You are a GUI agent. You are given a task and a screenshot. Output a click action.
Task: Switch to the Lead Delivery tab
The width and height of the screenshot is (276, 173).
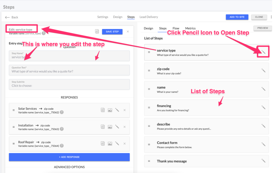coord(149,17)
